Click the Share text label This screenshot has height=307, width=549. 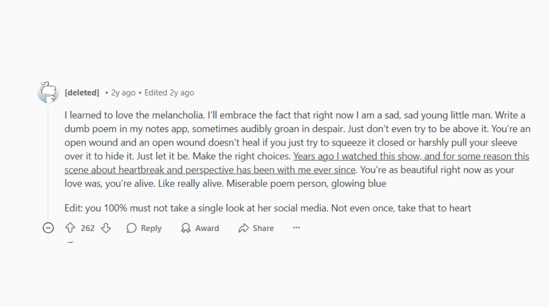(x=263, y=228)
